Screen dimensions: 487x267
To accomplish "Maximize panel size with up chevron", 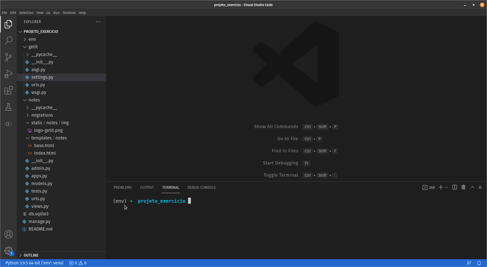I will tap(472, 187).
